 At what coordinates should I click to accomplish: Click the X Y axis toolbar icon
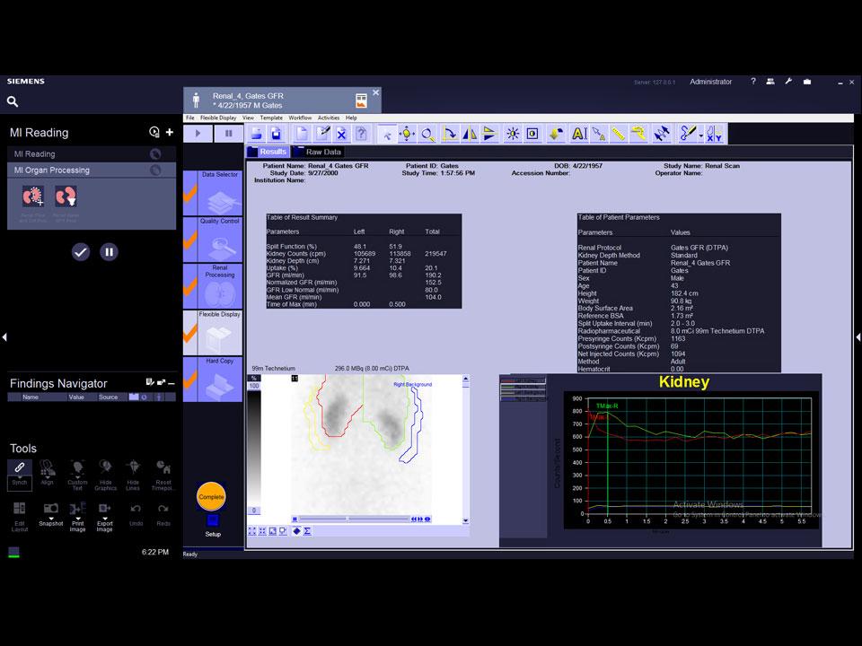point(715,134)
